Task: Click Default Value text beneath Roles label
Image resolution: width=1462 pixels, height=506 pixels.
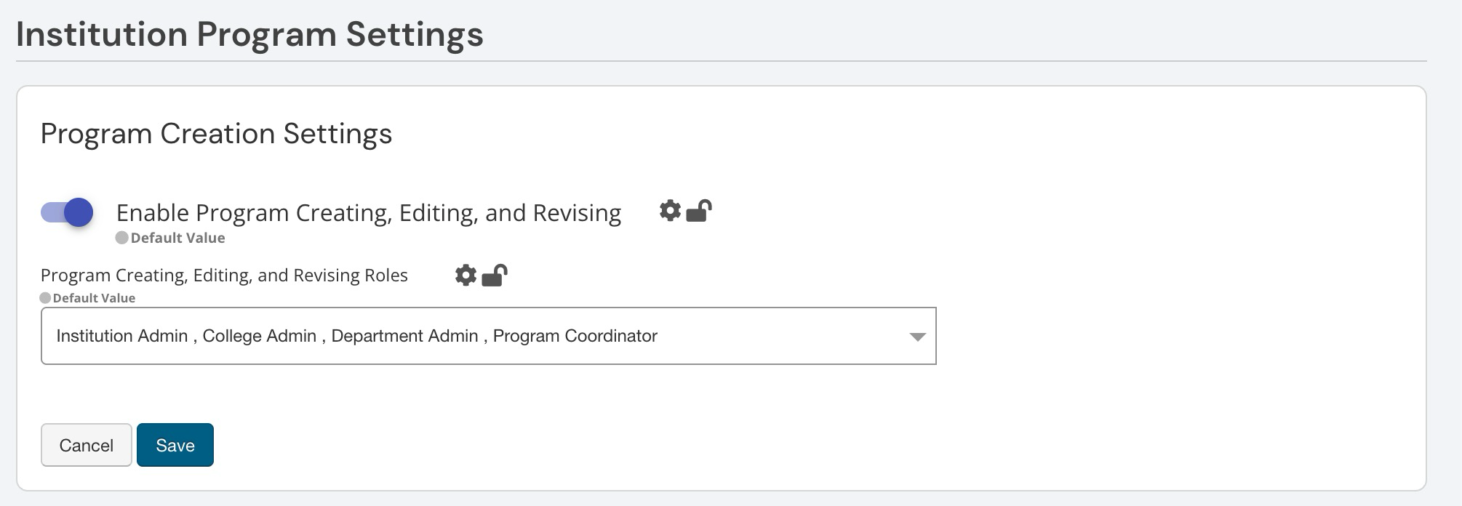Action: pyautogui.click(x=94, y=298)
